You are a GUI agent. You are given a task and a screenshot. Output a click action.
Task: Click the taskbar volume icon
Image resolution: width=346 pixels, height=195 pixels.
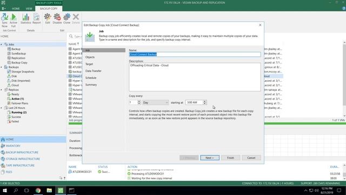pyautogui.click(x=316, y=190)
